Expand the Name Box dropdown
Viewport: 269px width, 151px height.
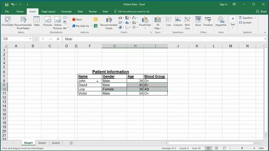click(x=30, y=39)
